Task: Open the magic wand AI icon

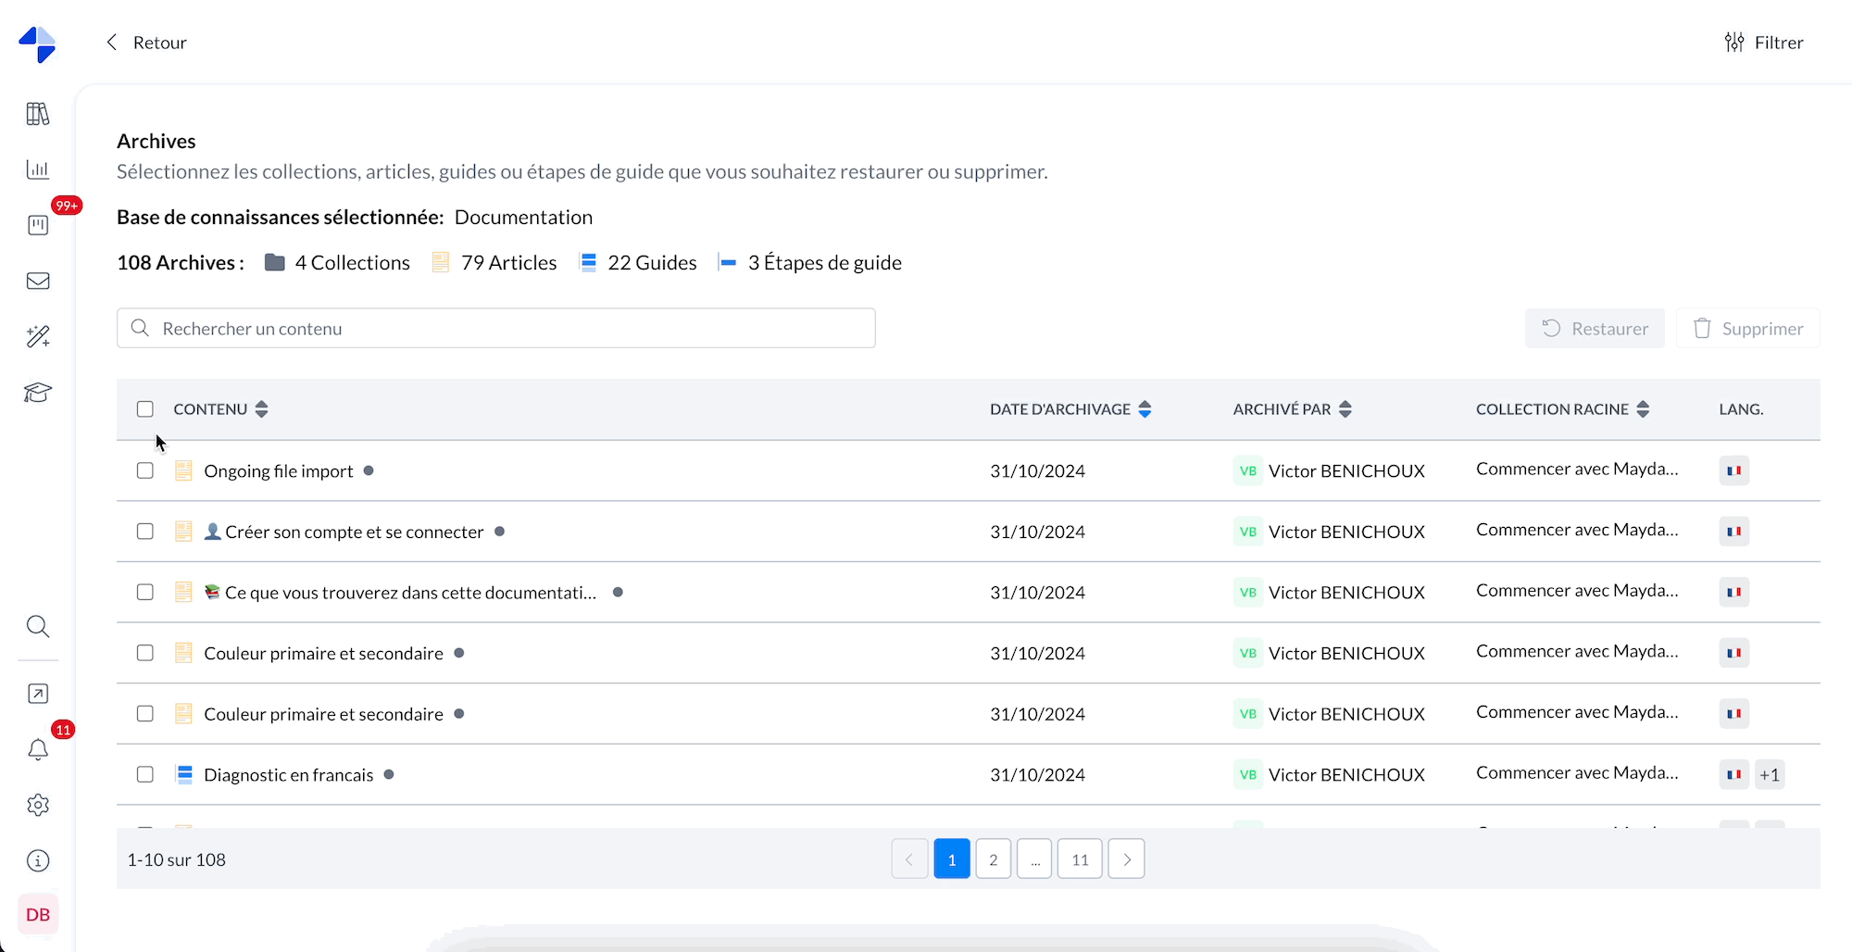Action: 38,336
